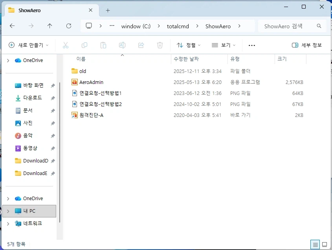Expand the 네트워크 tree item
The width and height of the screenshot is (332, 250).
pyautogui.click(x=7, y=223)
